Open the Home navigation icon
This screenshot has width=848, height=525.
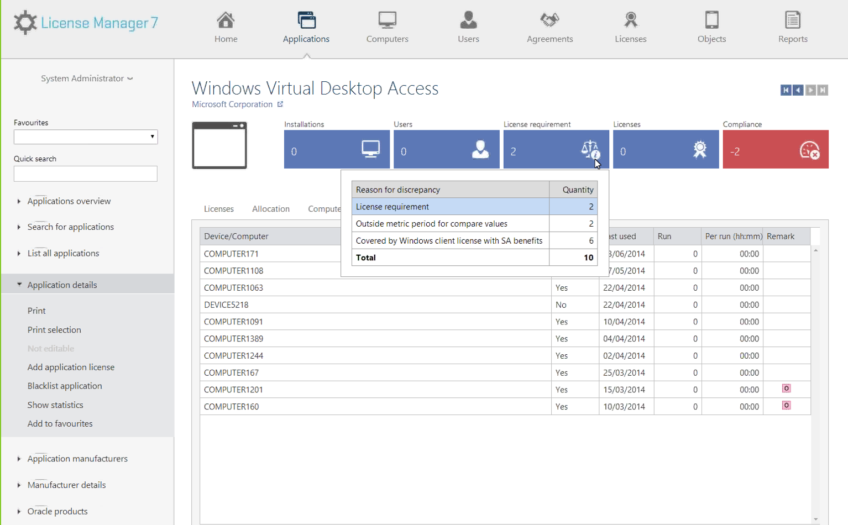[x=226, y=21]
